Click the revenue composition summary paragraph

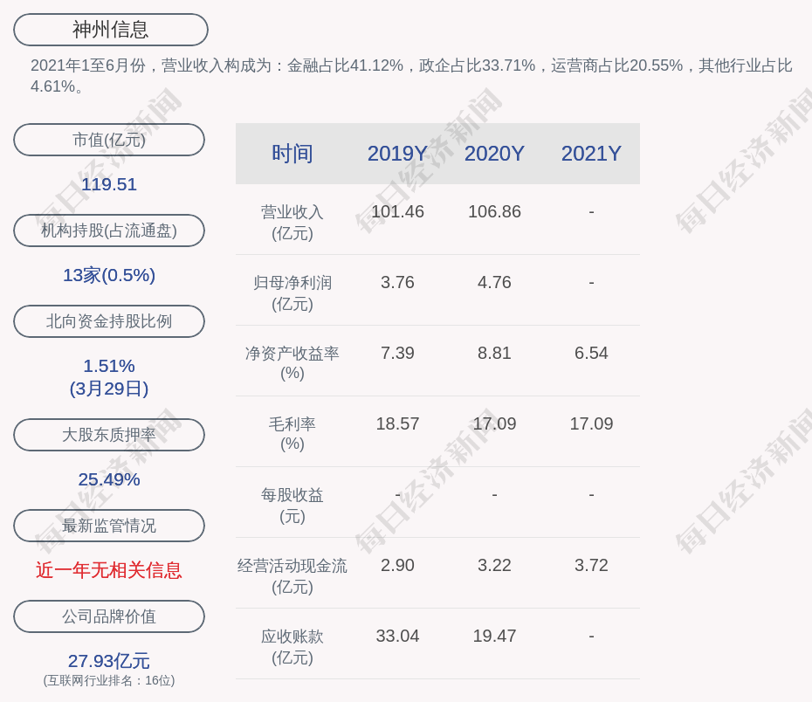[411, 76]
